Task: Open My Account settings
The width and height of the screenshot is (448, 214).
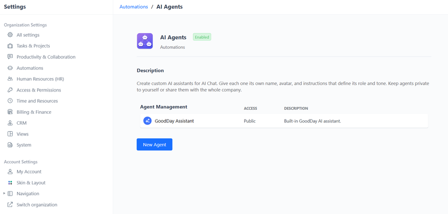Action: tap(29, 172)
